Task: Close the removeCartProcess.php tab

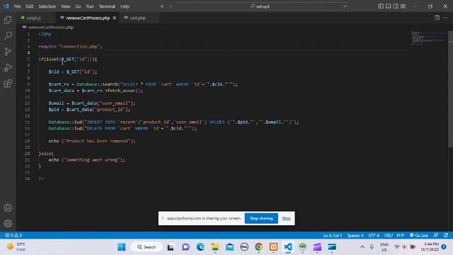Action: click(x=115, y=18)
